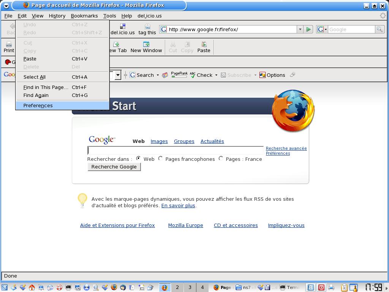389x292 pixels.
Task: Open the Tools menu
Action: (110, 16)
